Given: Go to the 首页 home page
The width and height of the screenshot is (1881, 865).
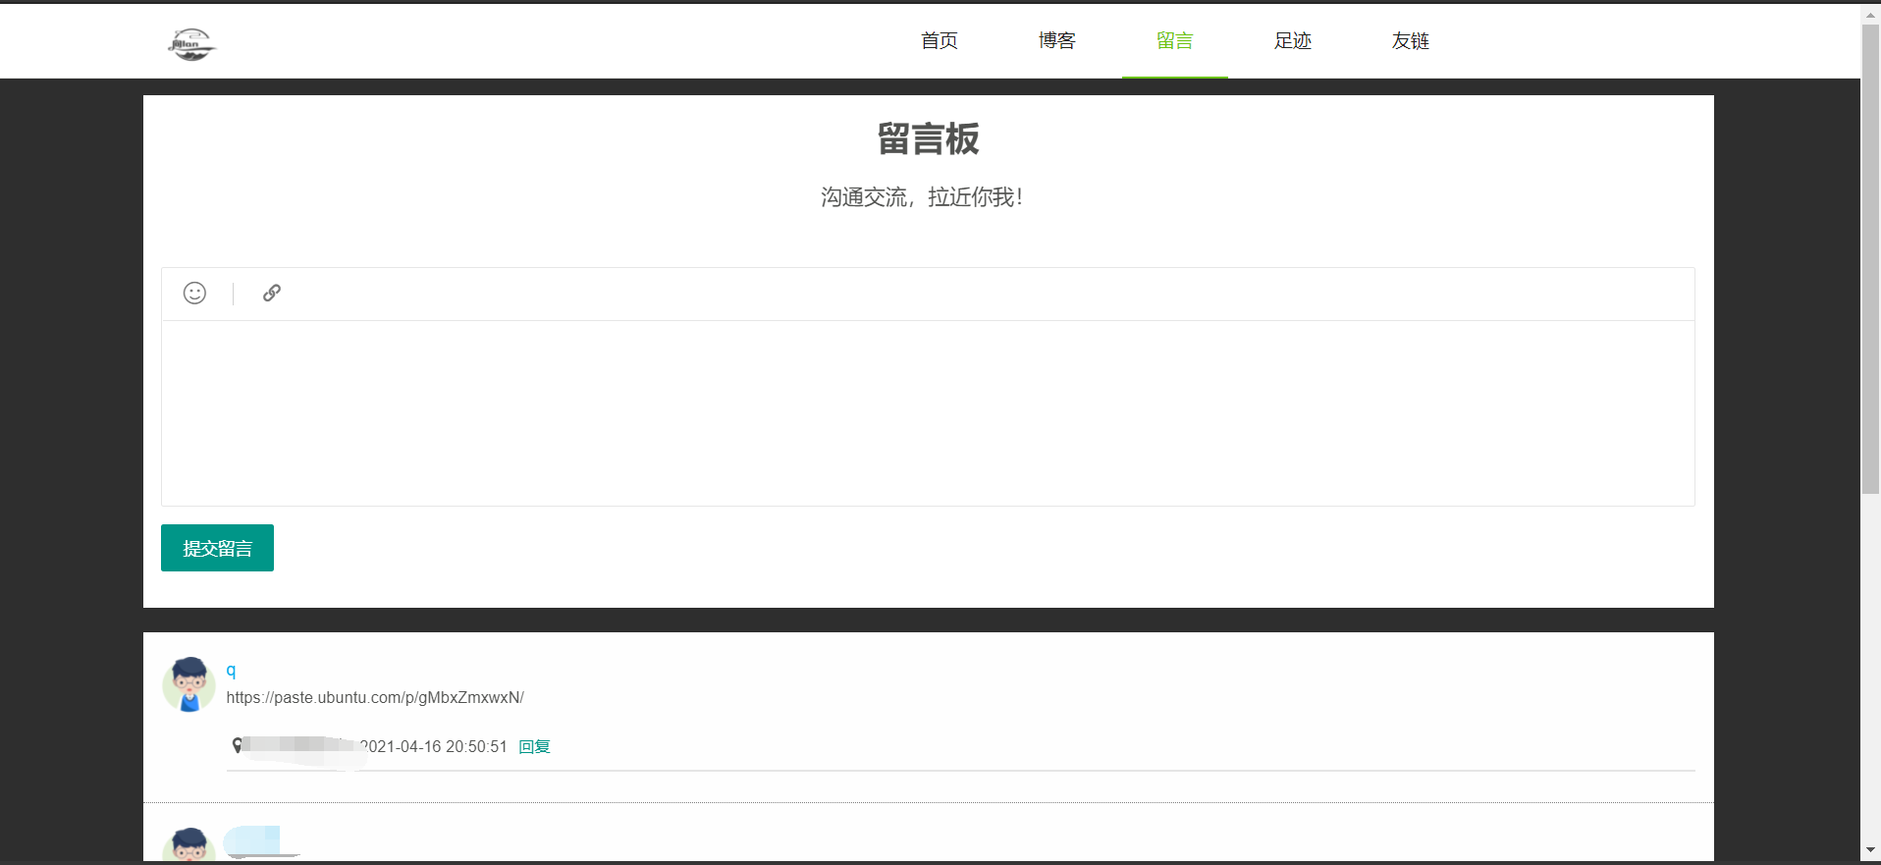Looking at the screenshot, I should tap(940, 40).
